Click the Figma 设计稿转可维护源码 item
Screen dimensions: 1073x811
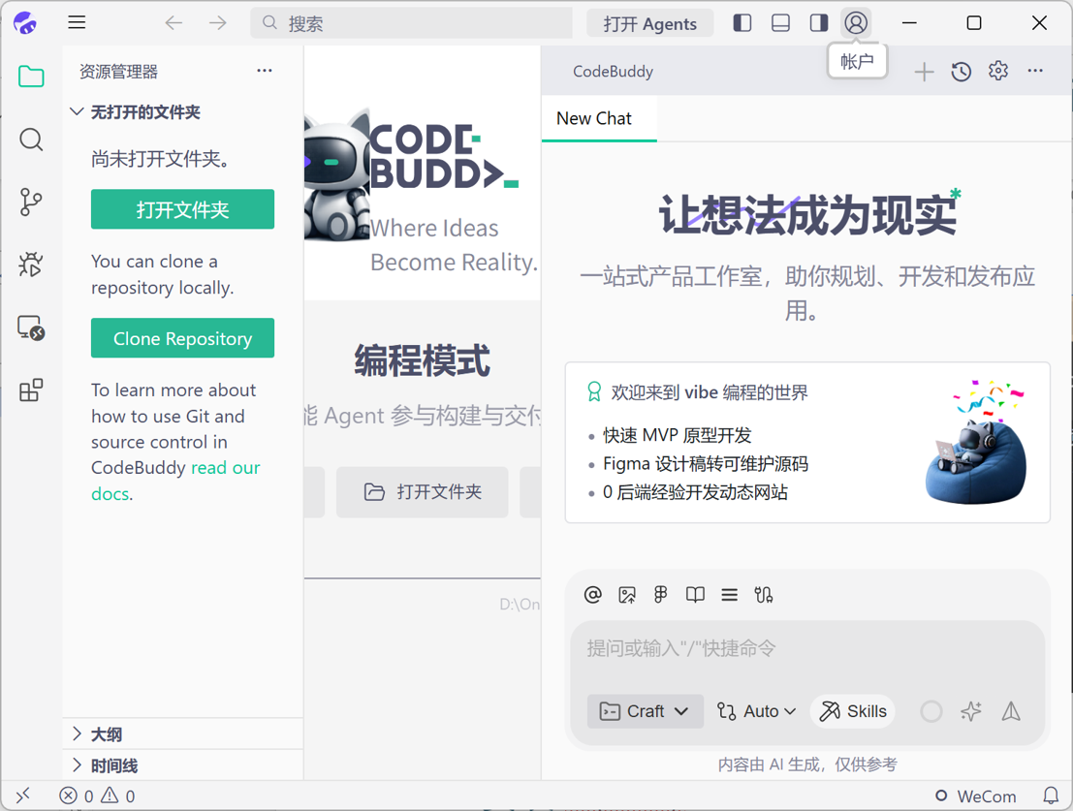[x=706, y=463]
